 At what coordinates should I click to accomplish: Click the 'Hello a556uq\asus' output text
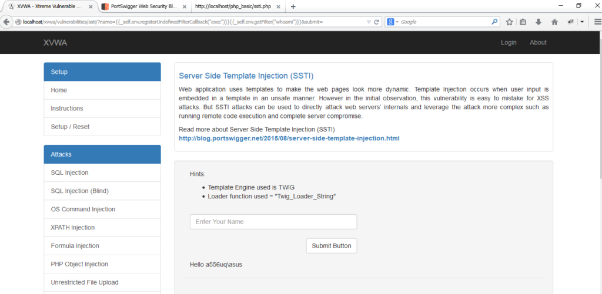point(216,265)
